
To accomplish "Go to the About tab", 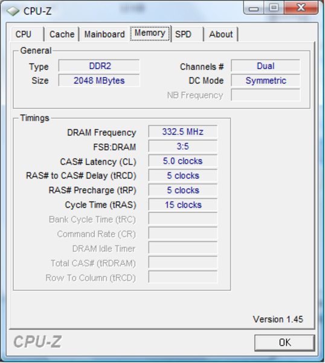I will tap(221, 34).
